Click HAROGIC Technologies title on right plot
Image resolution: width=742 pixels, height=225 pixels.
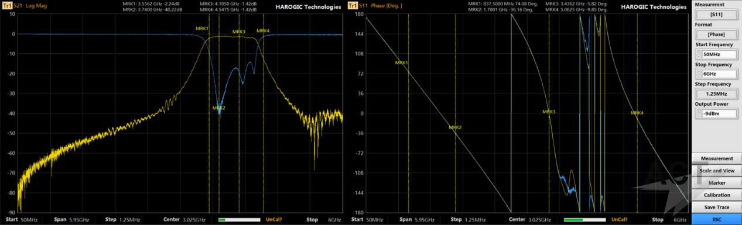pyautogui.click(x=654, y=7)
